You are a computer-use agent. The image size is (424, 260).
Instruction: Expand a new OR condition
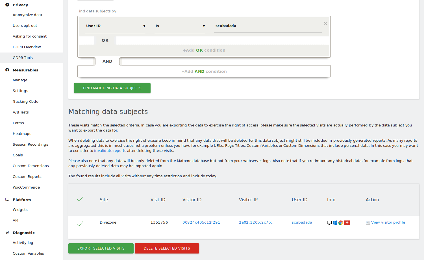[x=204, y=50]
